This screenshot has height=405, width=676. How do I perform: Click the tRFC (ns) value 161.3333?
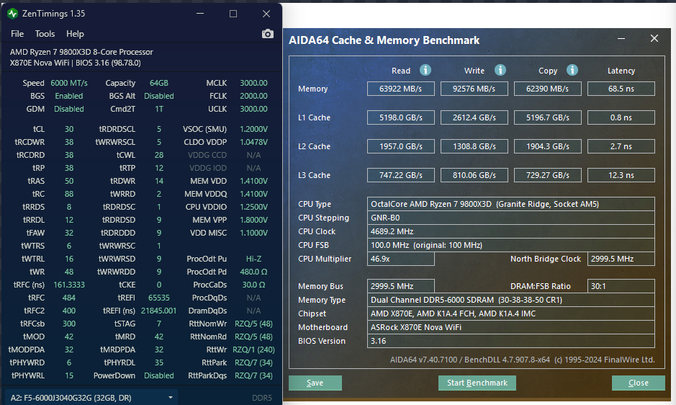(x=69, y=285)
